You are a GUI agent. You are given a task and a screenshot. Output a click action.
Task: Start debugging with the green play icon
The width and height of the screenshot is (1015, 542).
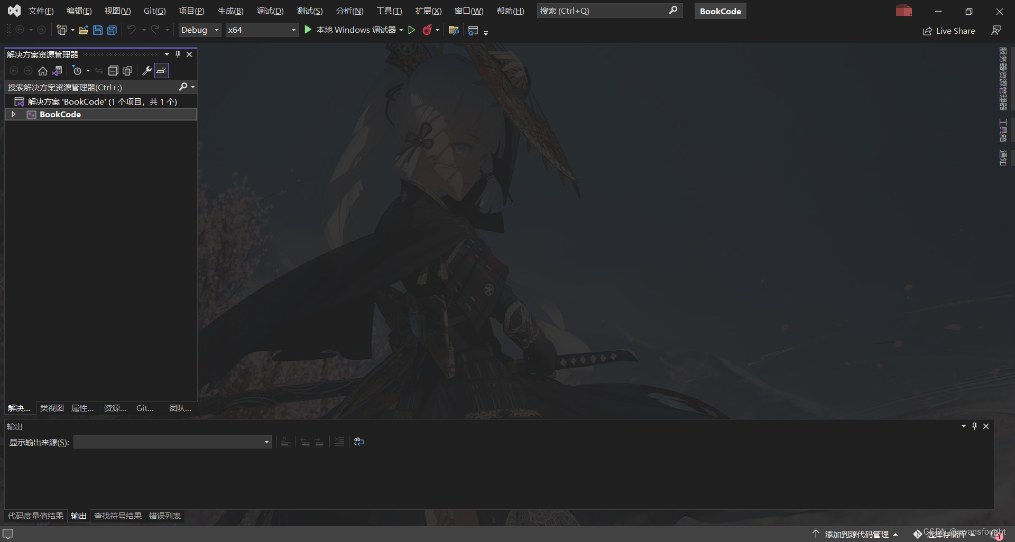point(308,30)
